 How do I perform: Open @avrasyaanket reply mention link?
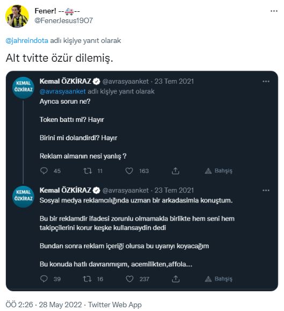(63, 91)
